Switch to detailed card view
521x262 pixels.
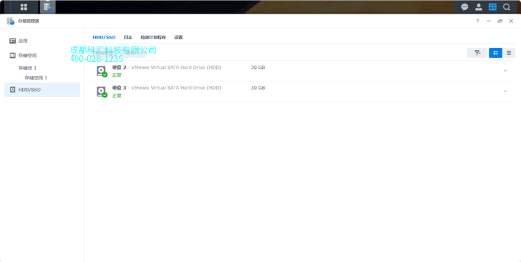[x=496, y=53]
